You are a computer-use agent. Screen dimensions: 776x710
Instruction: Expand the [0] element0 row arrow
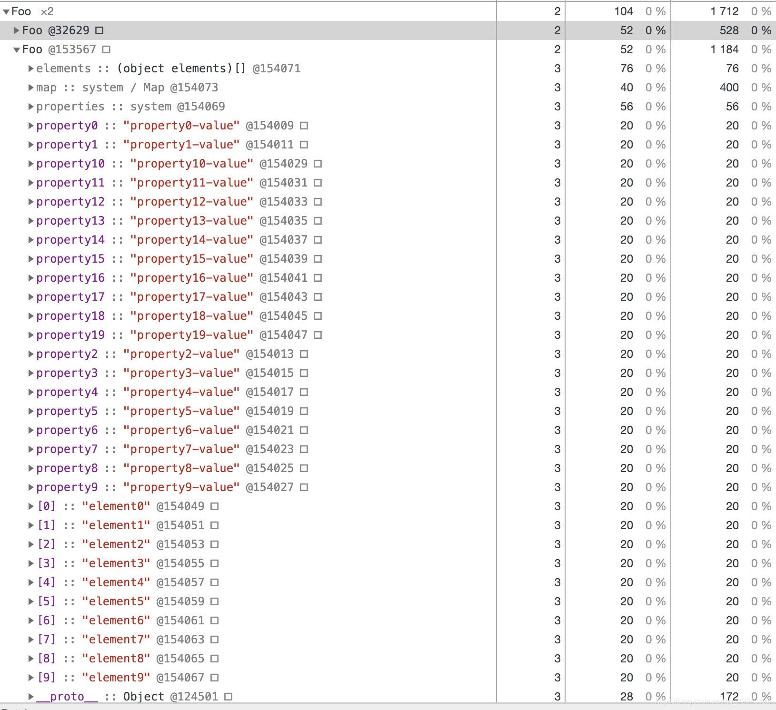(31, 506)
